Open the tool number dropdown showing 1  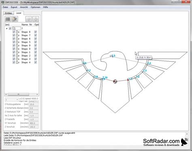tap(12, 100)
